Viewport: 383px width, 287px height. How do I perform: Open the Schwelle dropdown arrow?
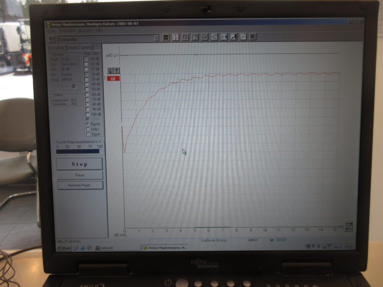click(x=157, y=38)
